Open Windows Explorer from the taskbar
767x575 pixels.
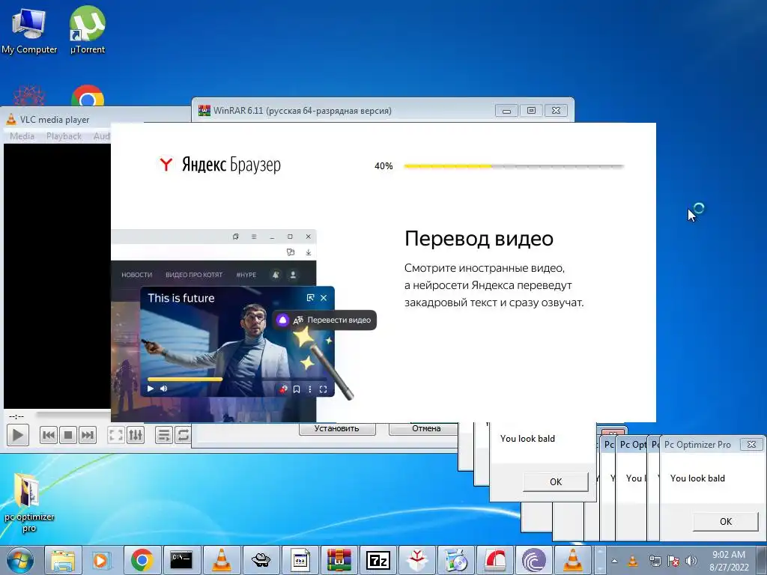(x=63, y=560)
